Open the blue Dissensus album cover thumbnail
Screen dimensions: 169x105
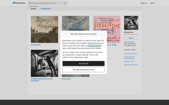point(75,23)
